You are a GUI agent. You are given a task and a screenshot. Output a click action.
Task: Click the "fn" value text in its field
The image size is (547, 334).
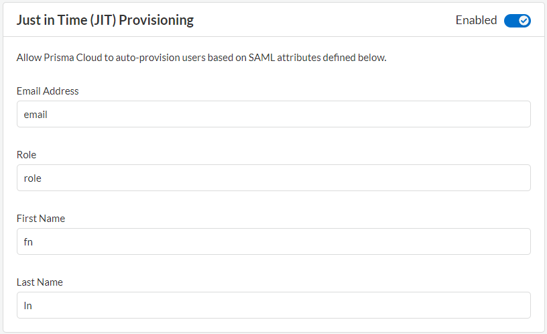(x=28, y=242)
